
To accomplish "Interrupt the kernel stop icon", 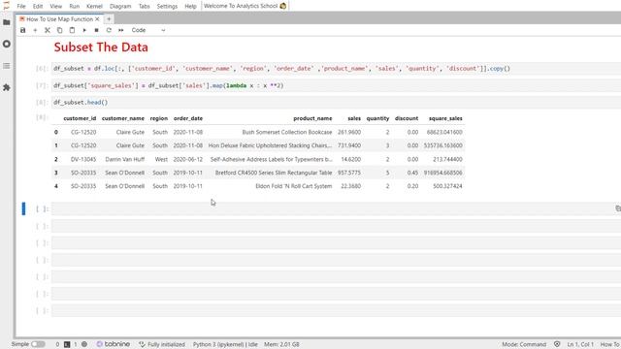I will pos(97,30).
